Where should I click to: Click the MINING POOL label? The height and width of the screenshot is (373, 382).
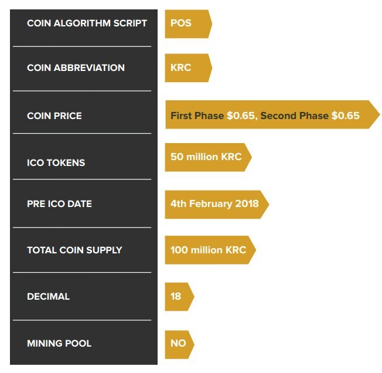click(x=59, y=343)
